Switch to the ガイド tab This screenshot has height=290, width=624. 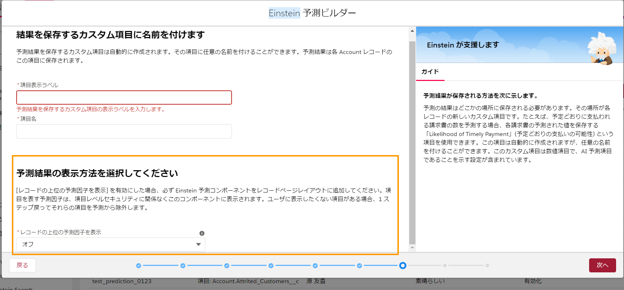click(430, 72)
